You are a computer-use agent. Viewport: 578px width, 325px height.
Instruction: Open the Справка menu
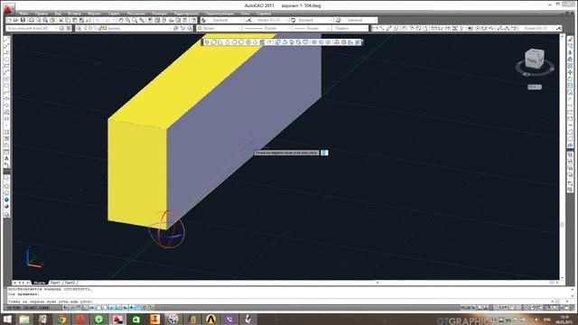264,14
